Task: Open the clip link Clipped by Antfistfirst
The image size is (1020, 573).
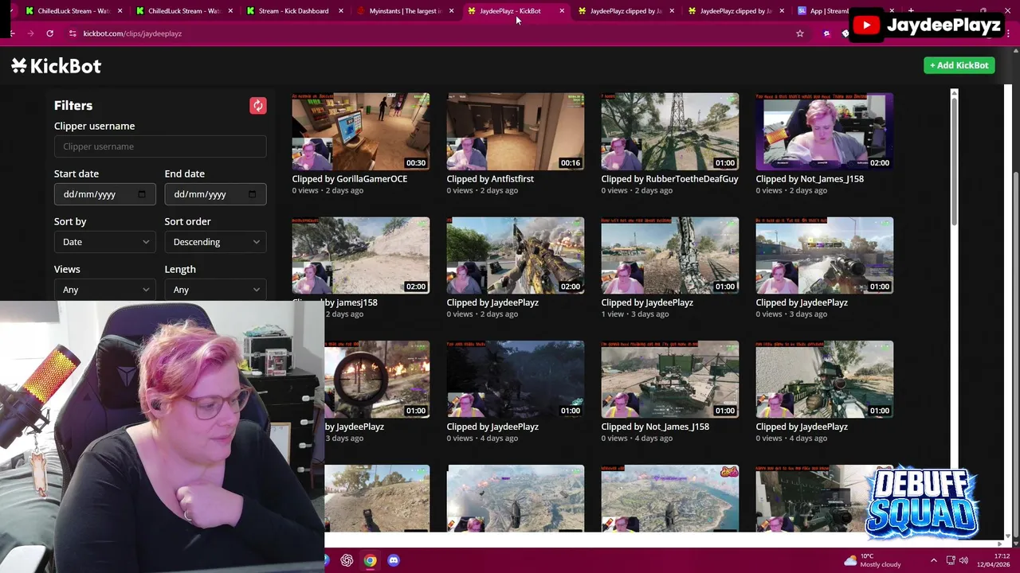Action: 490,179
